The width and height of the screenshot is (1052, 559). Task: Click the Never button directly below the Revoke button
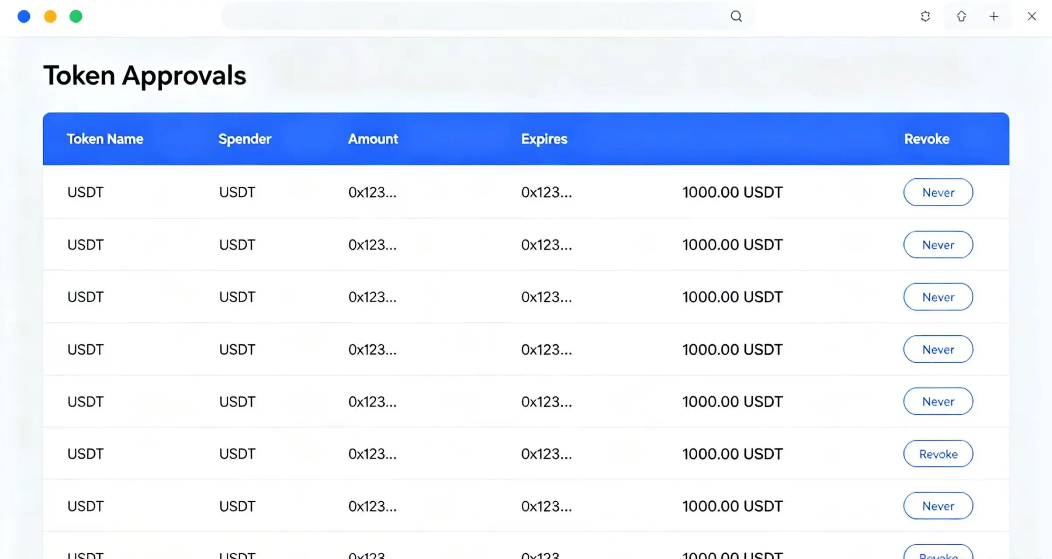(938, 506)
